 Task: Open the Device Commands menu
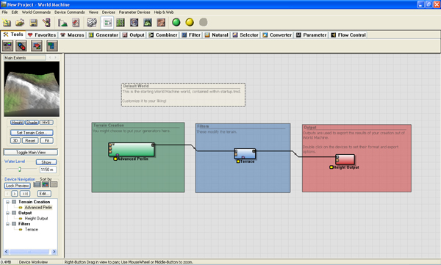[70, 12]
